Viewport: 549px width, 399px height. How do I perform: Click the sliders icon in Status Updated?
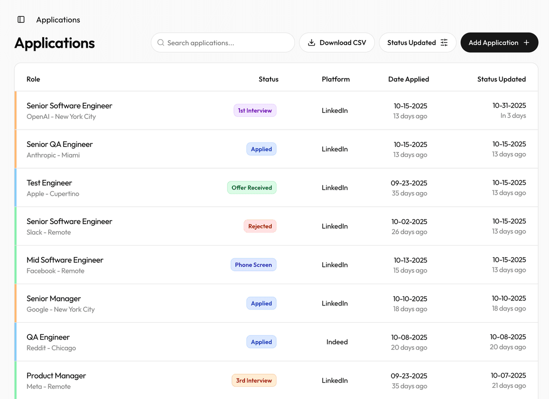pyautogui.click(x=444, y=43)
